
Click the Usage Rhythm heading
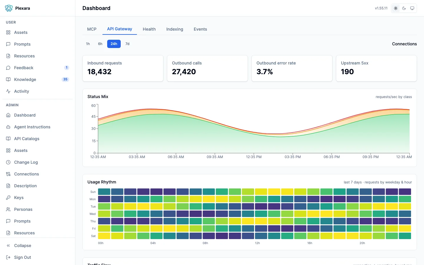[x=102, y=182]
